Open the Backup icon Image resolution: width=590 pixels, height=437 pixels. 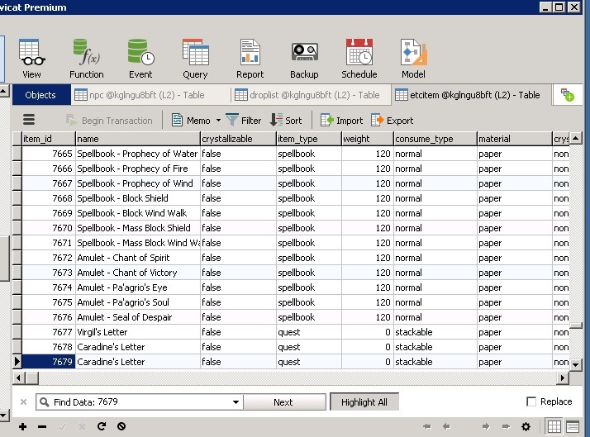(x=304, y=59)
